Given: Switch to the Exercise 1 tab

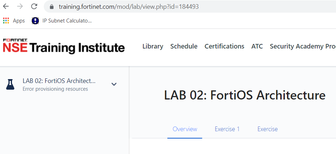Looking at the screenshot, I should (x=227, y=129).
